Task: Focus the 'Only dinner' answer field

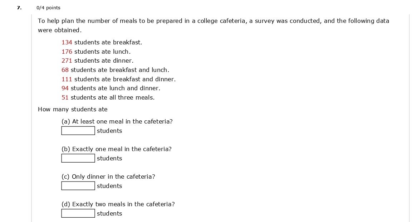Action: pyautogui.click(x=78, y=186)
